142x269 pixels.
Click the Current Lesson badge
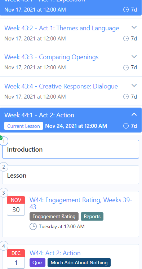click(x=24, y=126)
